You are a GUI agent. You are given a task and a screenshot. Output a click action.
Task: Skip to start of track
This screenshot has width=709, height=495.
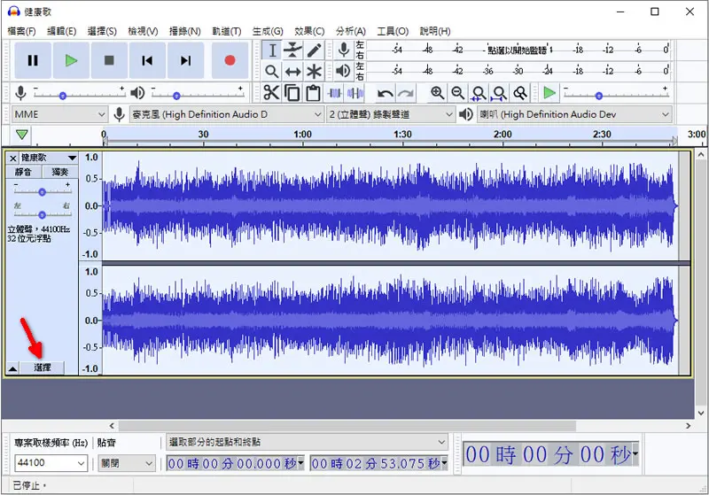147,60
